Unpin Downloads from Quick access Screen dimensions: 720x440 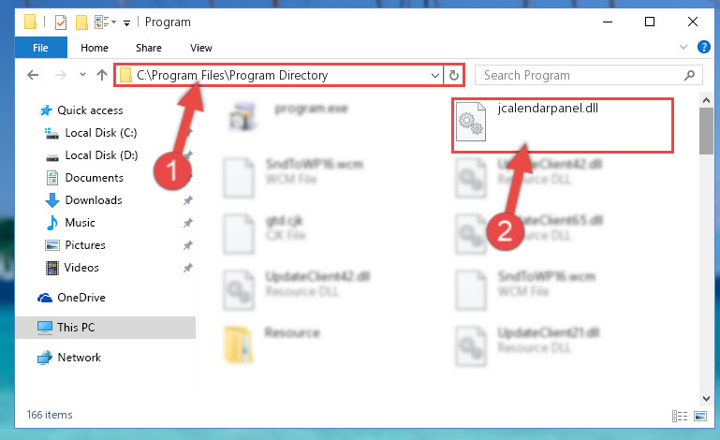187,200
